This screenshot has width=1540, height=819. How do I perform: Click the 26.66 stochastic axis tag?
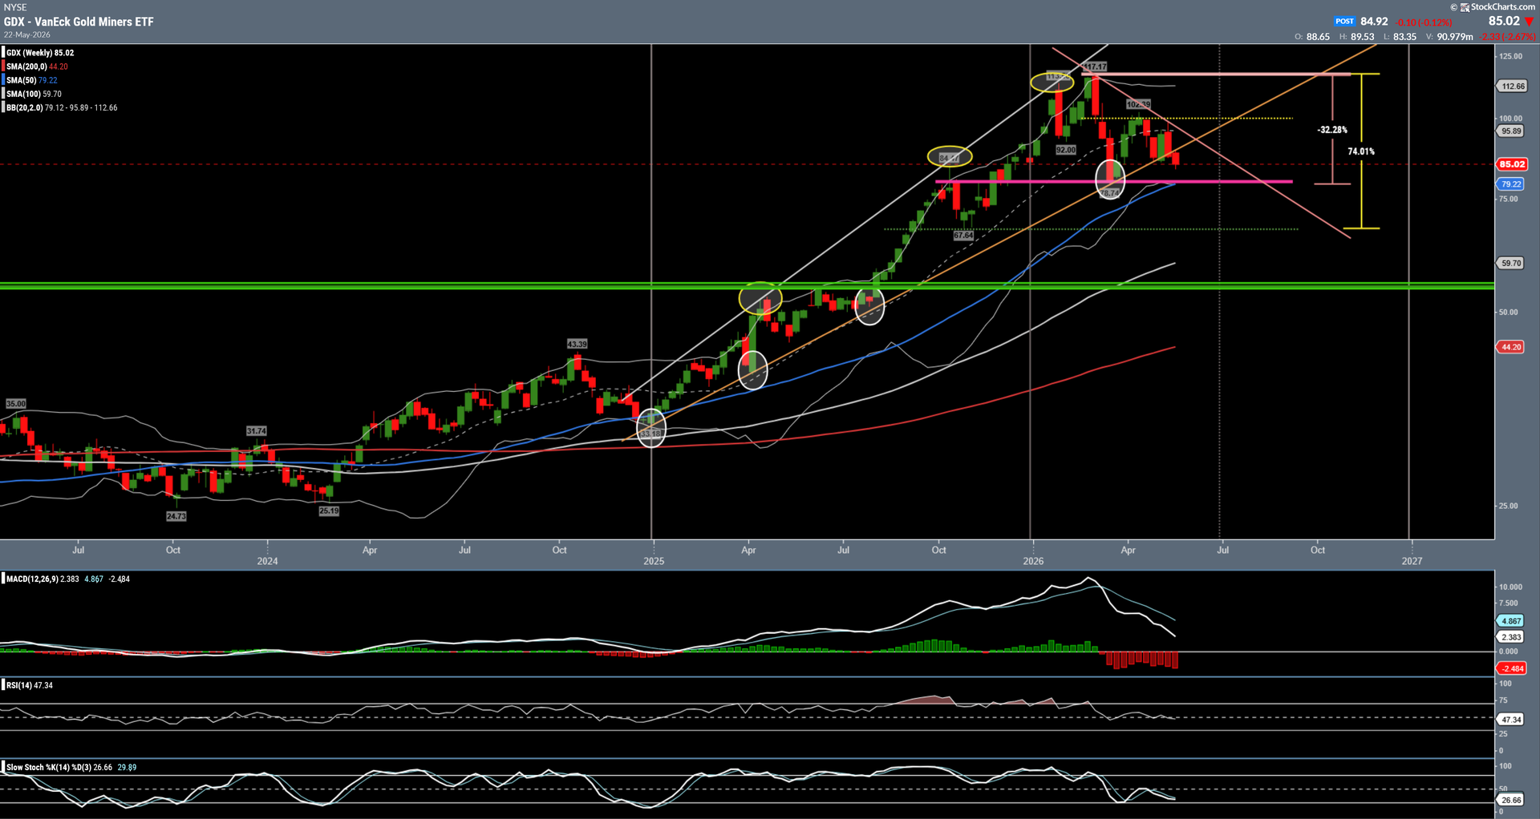tap(1511, 800)
